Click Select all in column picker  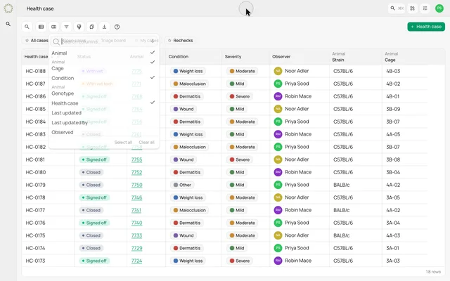point(123,142)
